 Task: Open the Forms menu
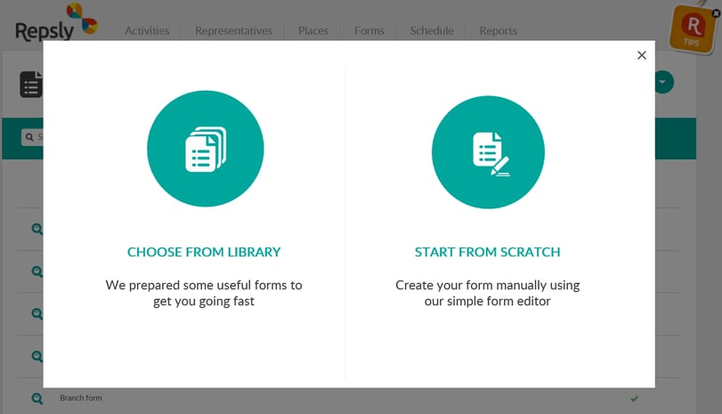[x=369, y=30]
